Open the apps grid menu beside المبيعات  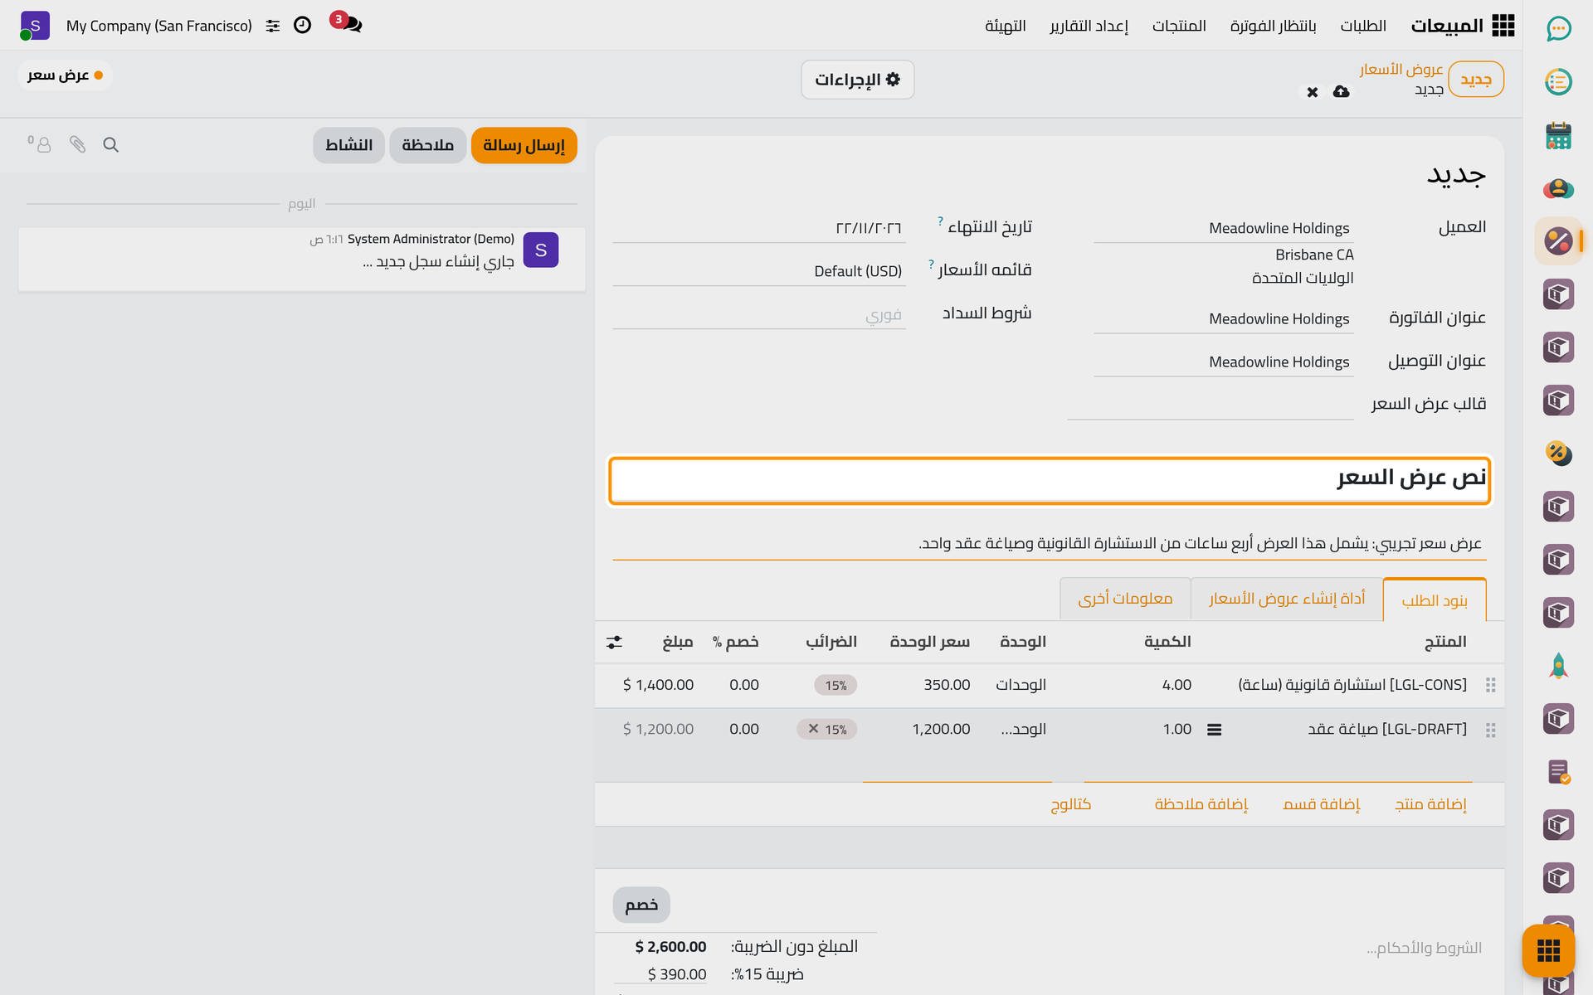[x=1503, y=26]
